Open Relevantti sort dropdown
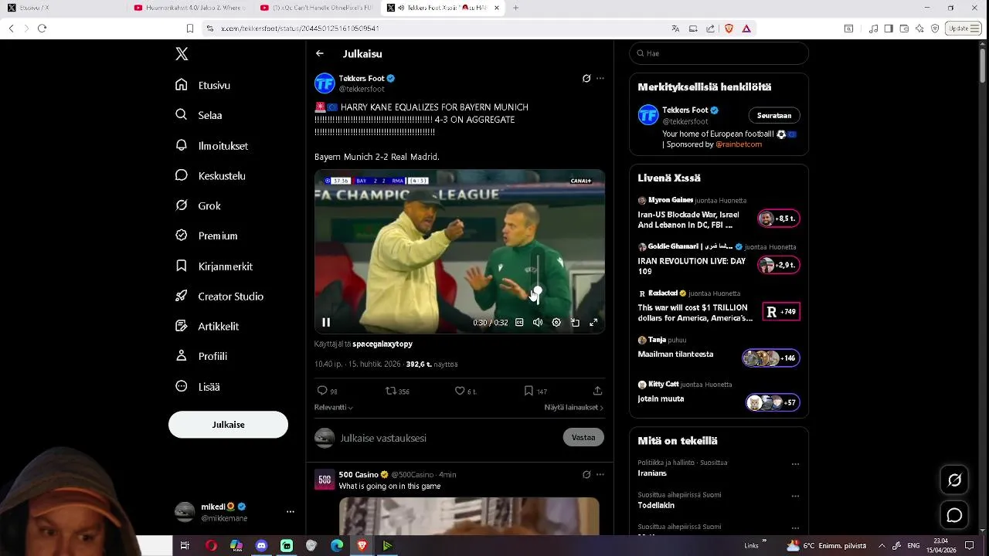The height and width of the screenshot is (556, 989). [x=334, y=407]
